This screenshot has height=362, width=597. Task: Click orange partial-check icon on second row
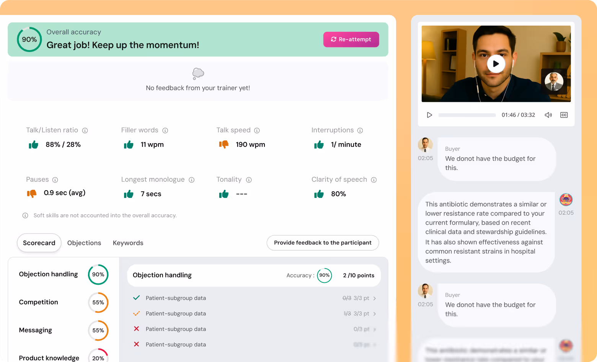[x=136, y=313]
